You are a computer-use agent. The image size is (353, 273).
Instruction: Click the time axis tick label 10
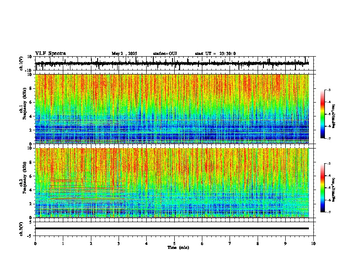(x=313, y=244)
